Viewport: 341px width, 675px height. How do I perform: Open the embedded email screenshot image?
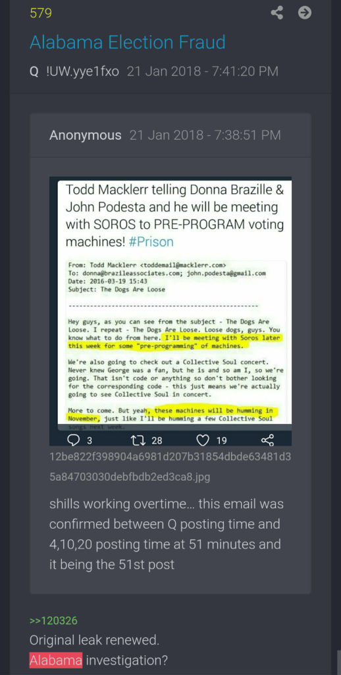point(170,311)
